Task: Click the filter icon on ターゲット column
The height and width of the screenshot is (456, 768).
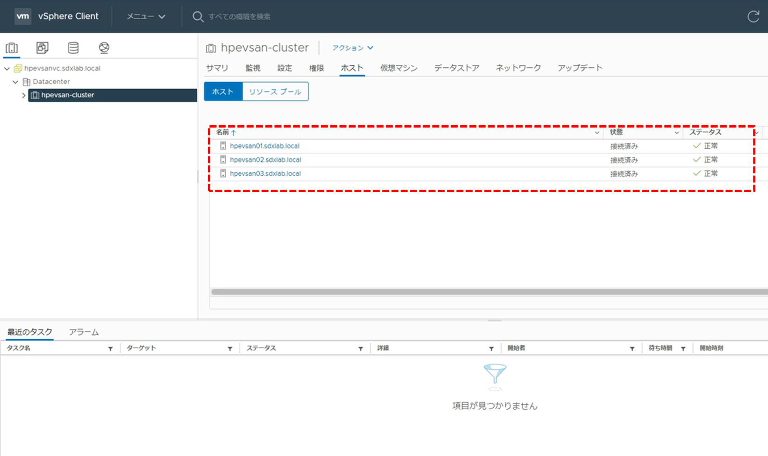Action: coord(230,349)
